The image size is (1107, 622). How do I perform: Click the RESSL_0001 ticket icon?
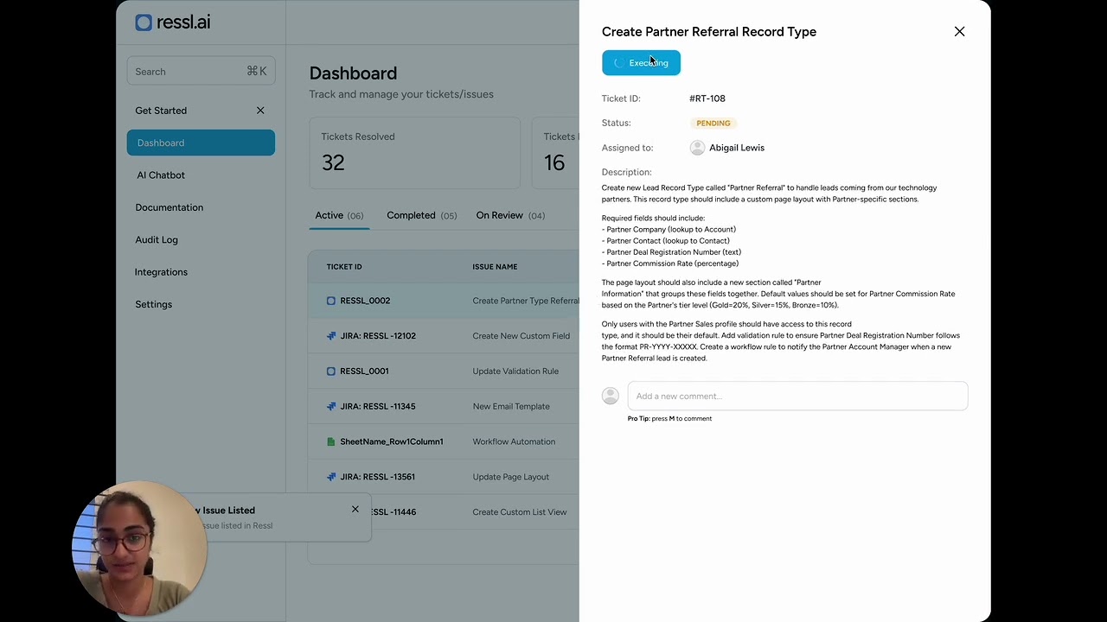tap(331, 371)
